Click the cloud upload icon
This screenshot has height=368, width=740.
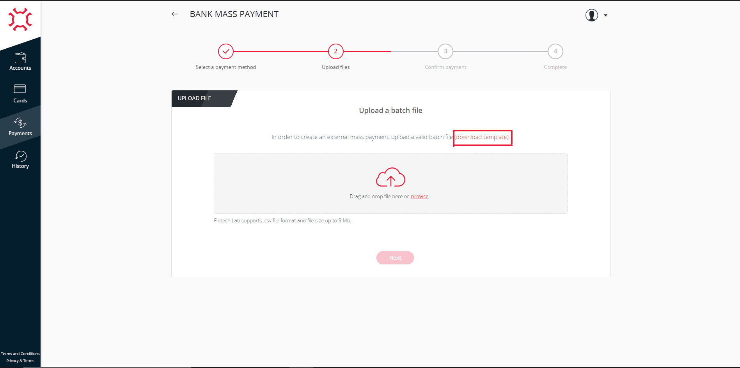click(x=390, y=178)
